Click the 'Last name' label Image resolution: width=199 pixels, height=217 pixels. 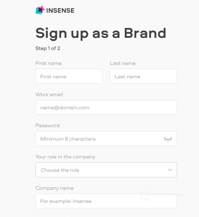123,63
